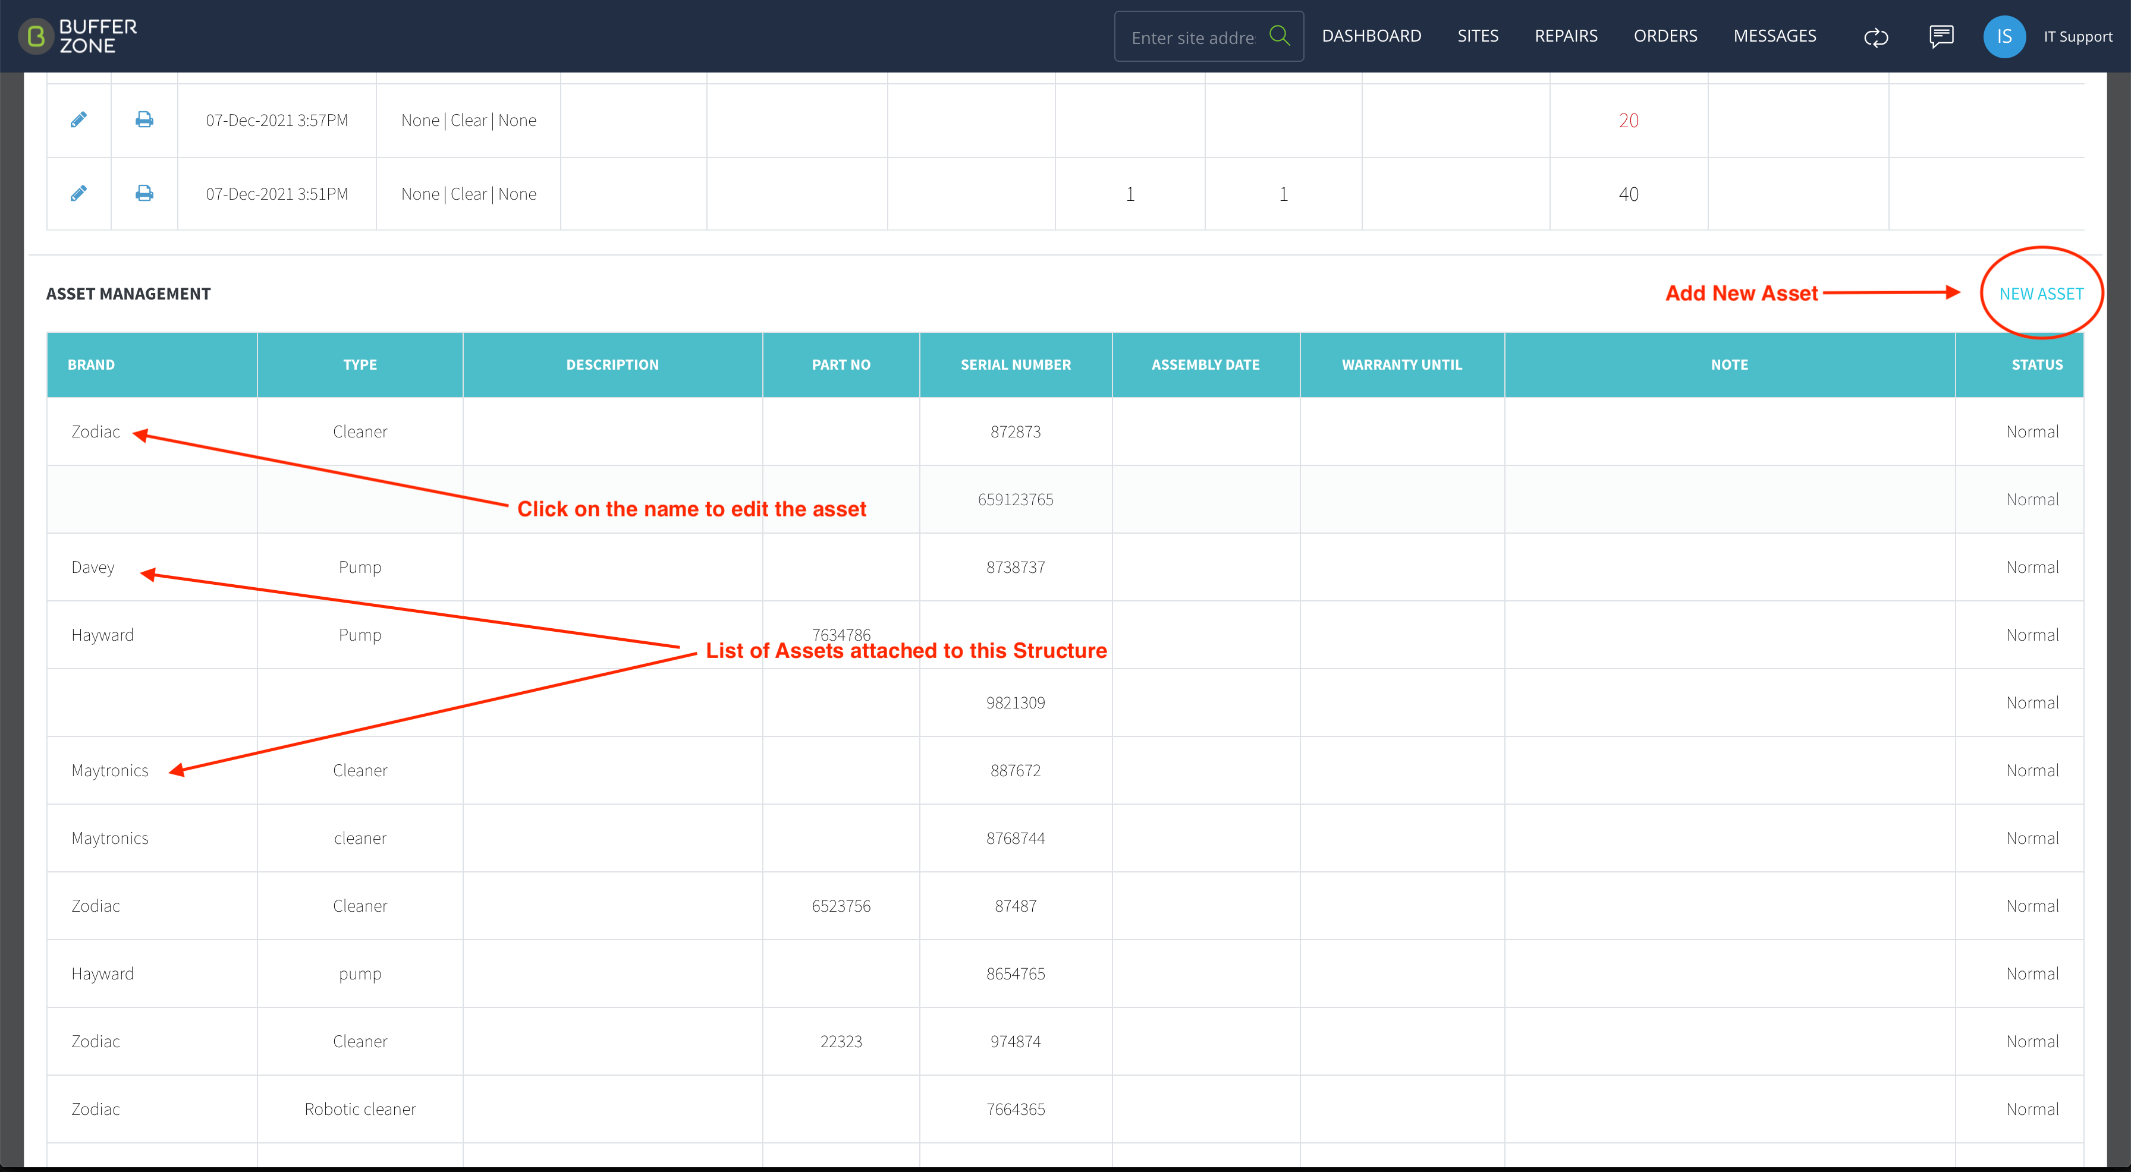
Task: Click the red value 20
Action: (1628, 121)
